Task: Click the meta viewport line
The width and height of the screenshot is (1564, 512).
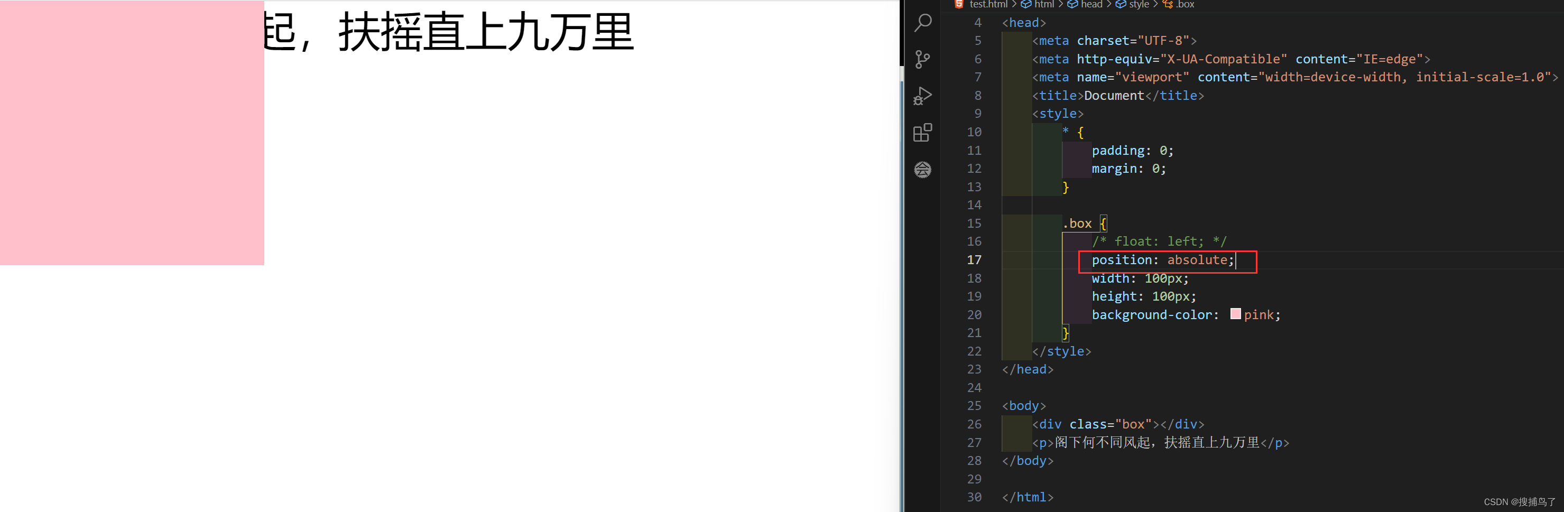Action: click(1295, 77)
